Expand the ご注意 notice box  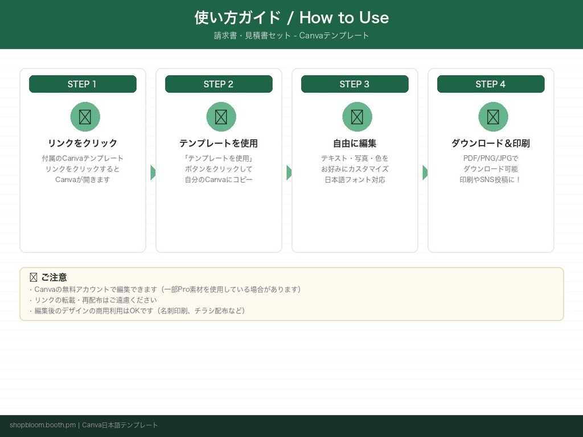point(291,294)
